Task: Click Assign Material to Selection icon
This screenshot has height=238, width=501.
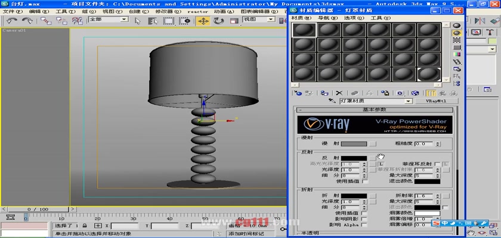Action: tap(324, 93)
